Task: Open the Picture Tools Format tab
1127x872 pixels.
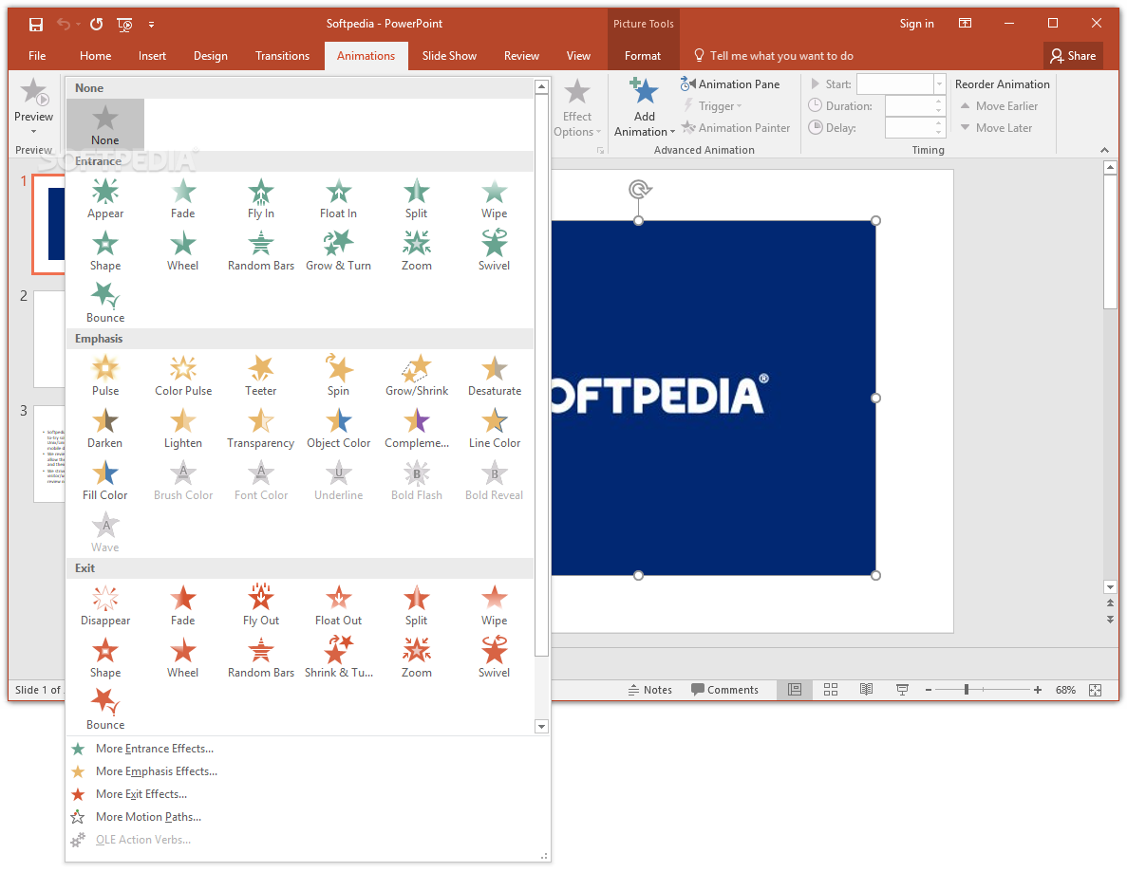Action: (x=643, y=56)
